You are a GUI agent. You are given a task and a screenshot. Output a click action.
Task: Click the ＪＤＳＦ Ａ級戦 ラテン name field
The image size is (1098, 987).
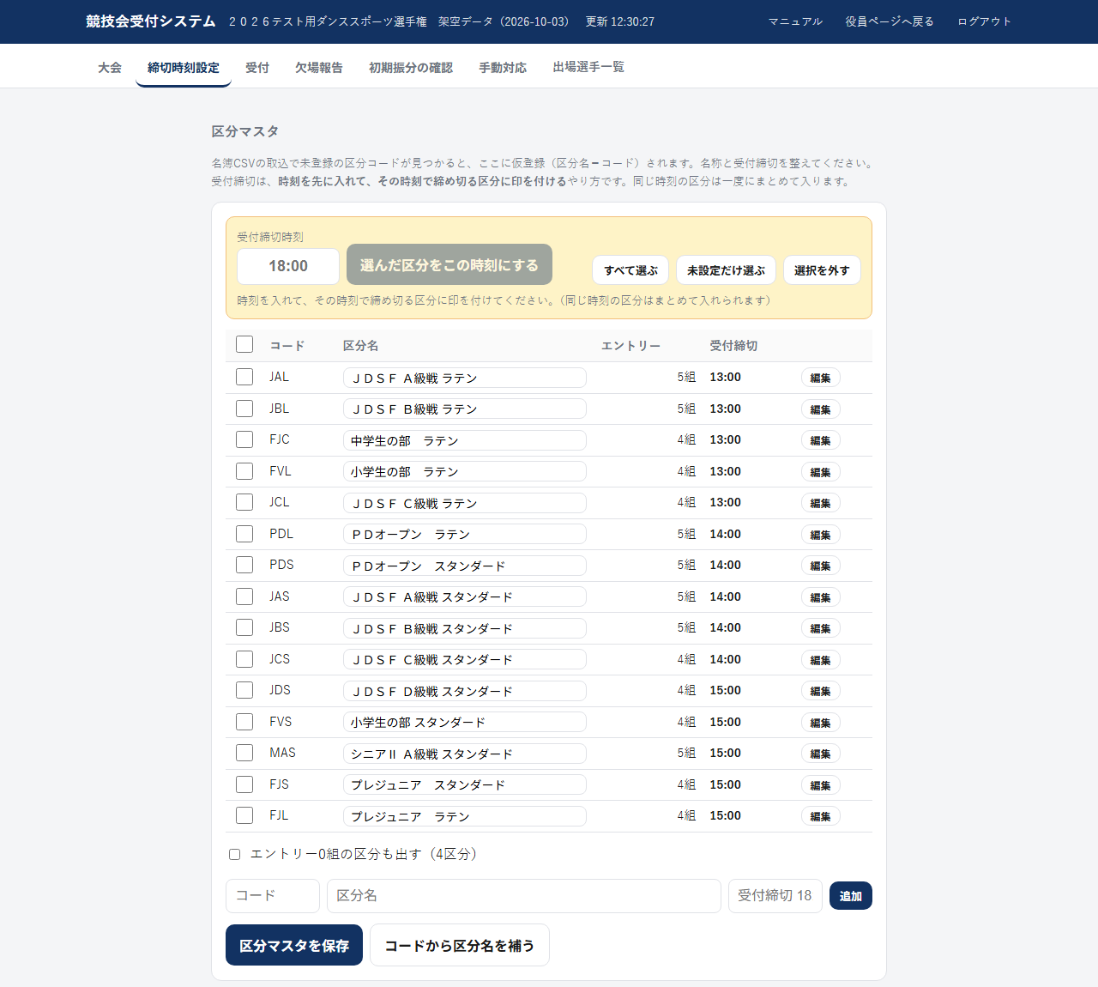pyautogui.click(x=465, y=378)
